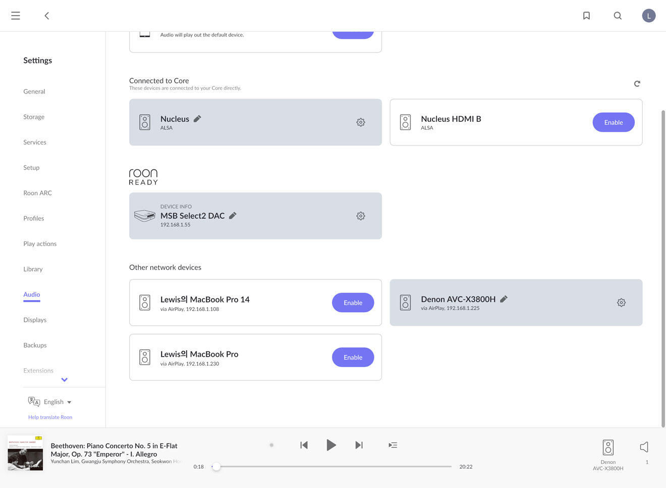Play the current track

[331, 445]
